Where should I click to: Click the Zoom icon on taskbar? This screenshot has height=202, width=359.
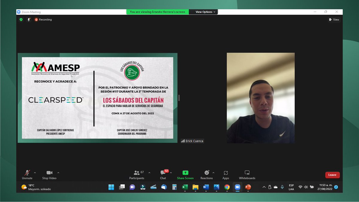(238, 187)
